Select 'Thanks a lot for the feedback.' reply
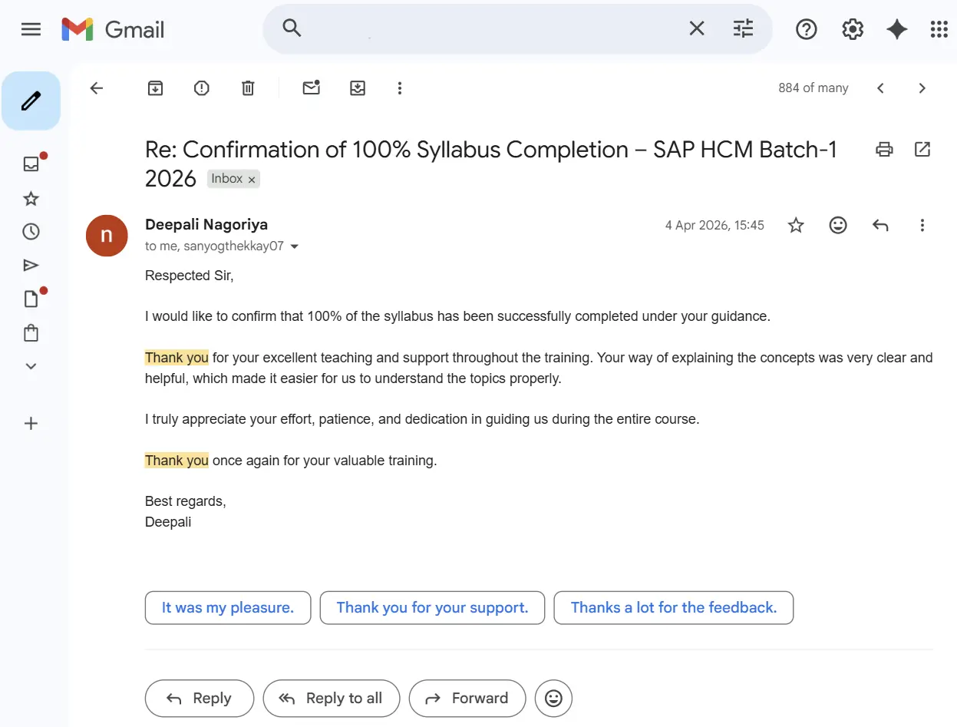Screen dimensions: 957x727 pyautogui.click(x=674, y=607)
